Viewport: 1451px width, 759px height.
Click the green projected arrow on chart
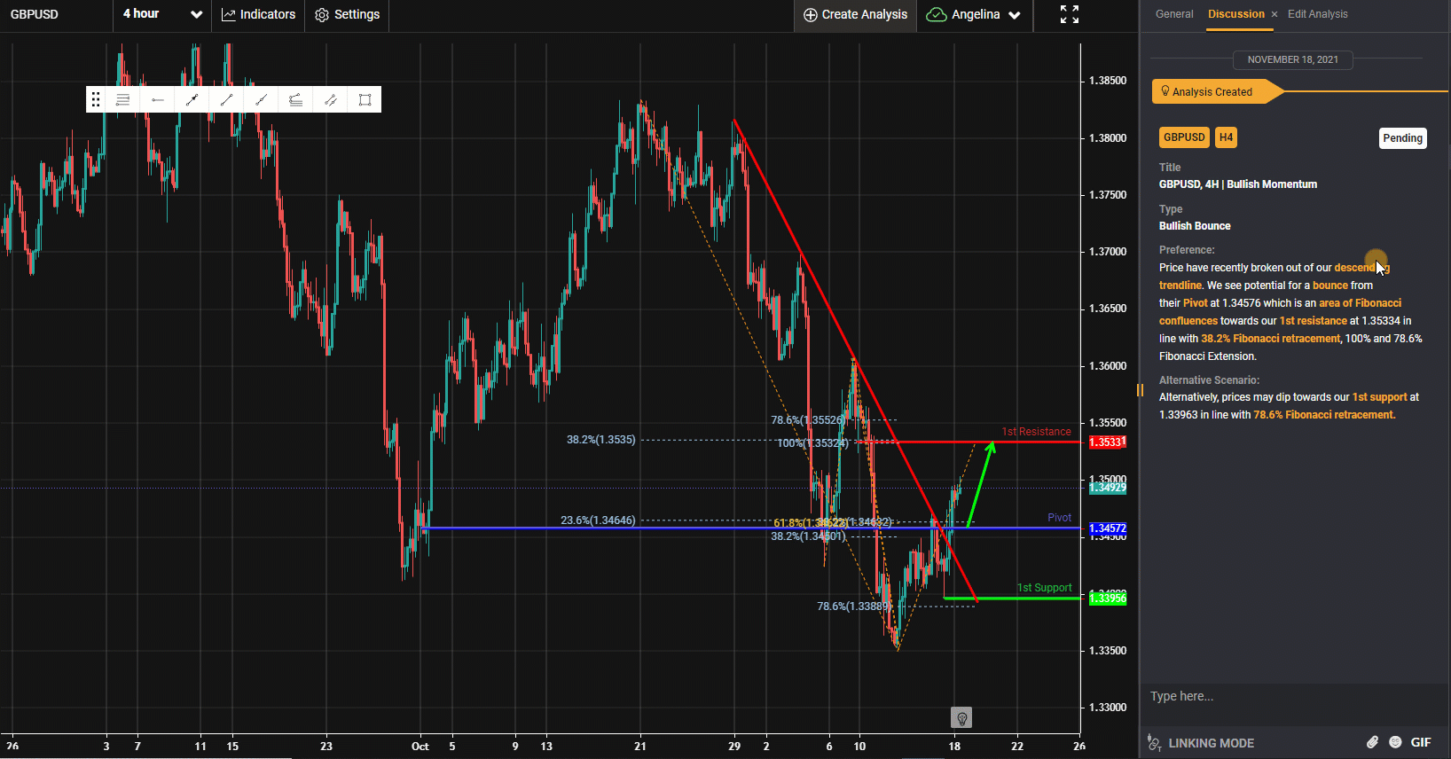coord(981,484)
